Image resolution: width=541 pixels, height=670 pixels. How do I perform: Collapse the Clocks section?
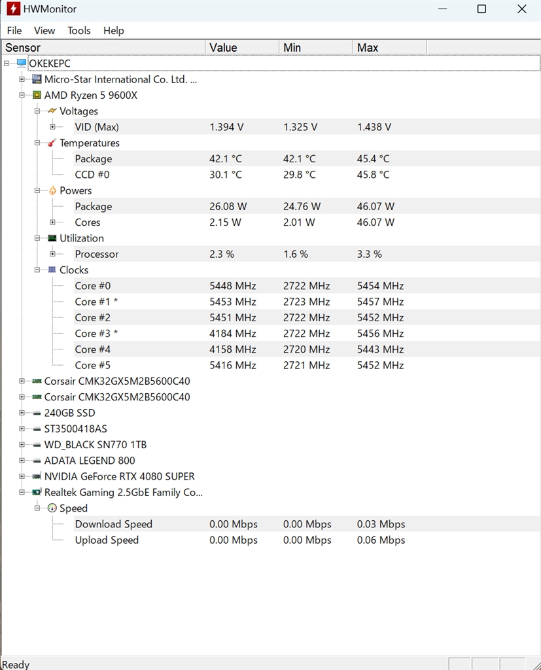click(37, 270)
